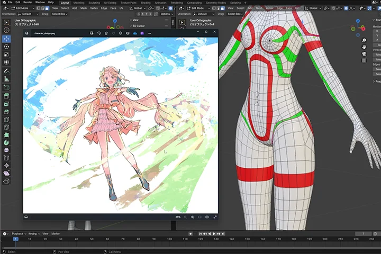Click the Playback button in timeline header
The height and width of the screenshot is (254, 381).
[x=19, y=233]
